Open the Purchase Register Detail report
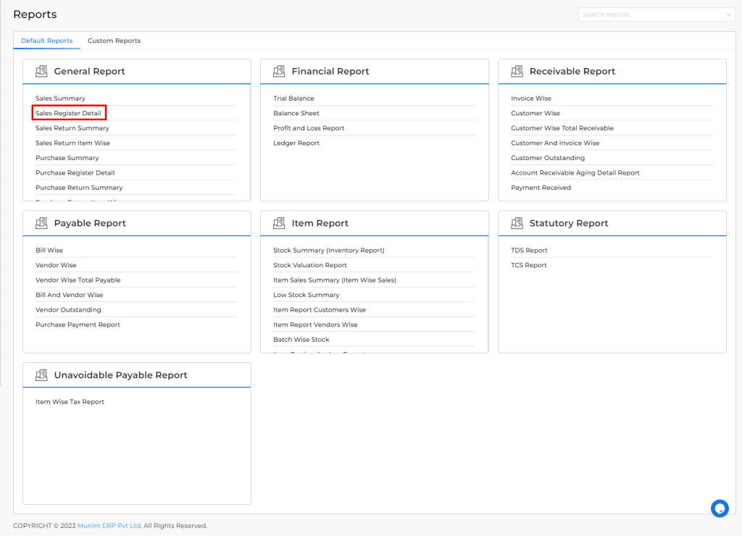742x536 pixels. (x=75, y=172)
